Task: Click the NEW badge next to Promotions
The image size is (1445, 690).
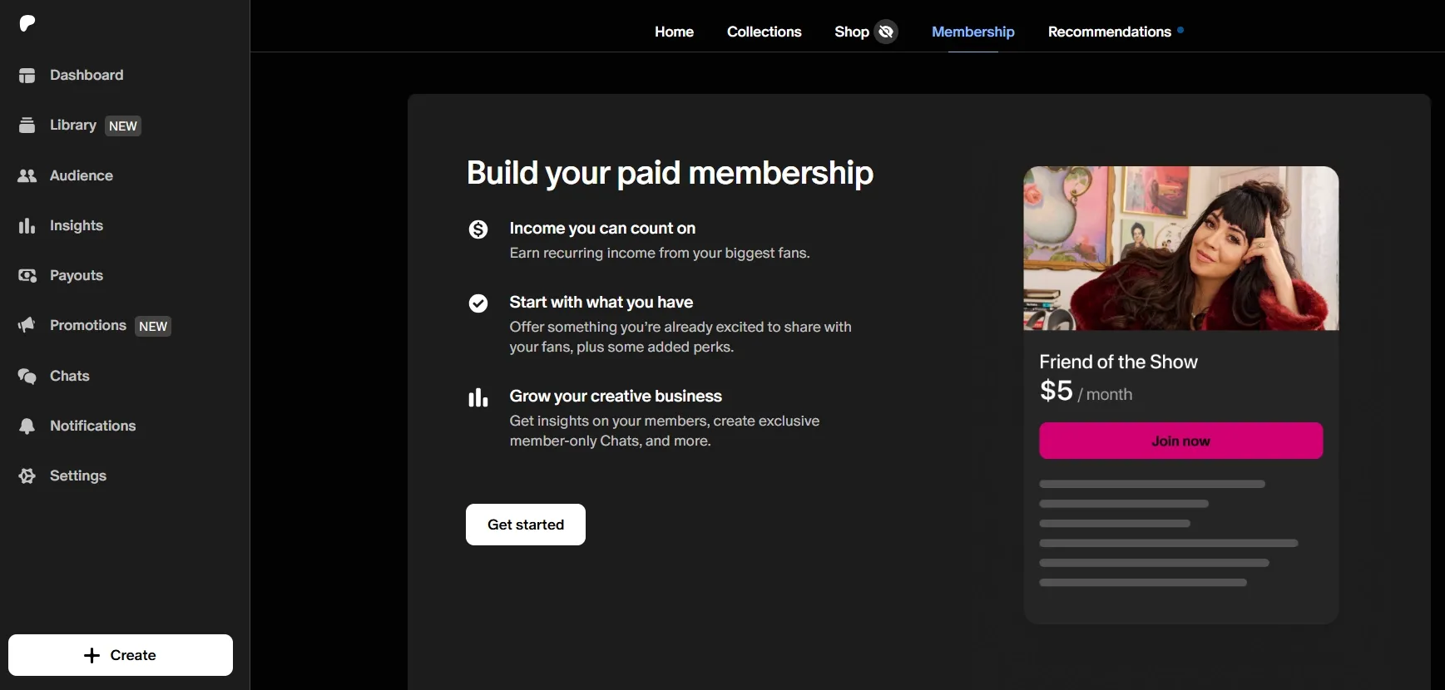Action: click(x=153, y=326)
